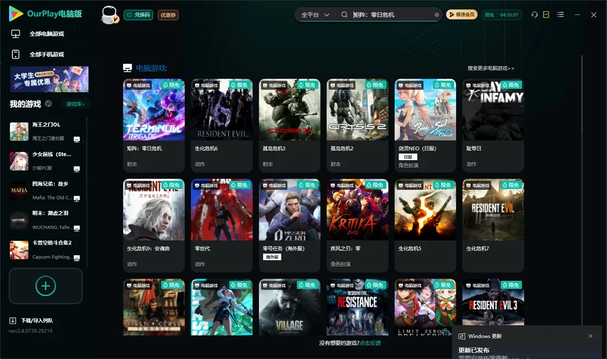Click the OurPlay logo icon
The height and width of the screenshot is (359, 607).
pos(16,13)
